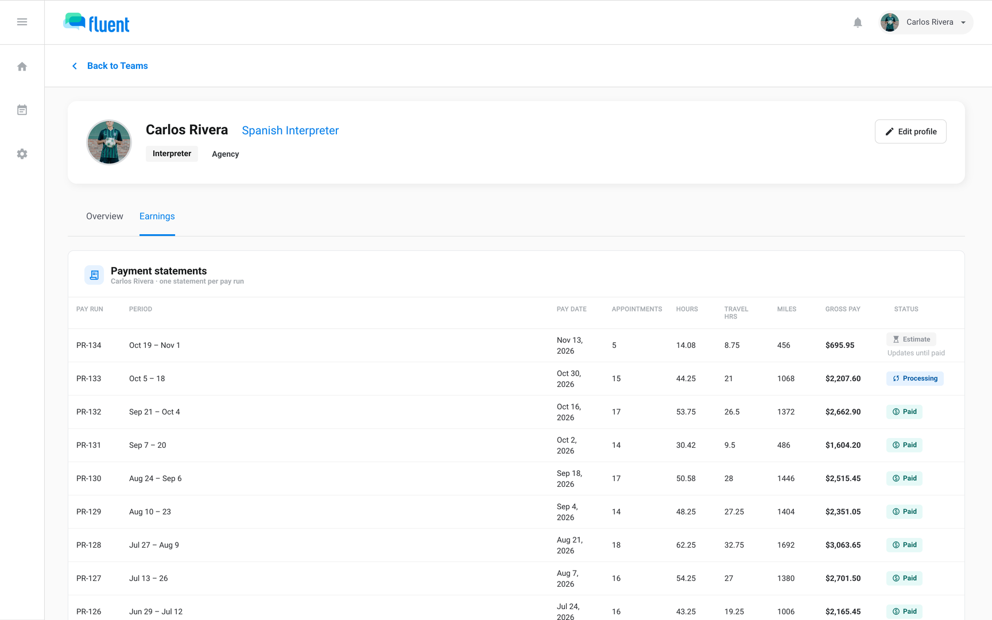Open settings gear in sidebar
Screen dimensions: 992x620
point(22,154)
